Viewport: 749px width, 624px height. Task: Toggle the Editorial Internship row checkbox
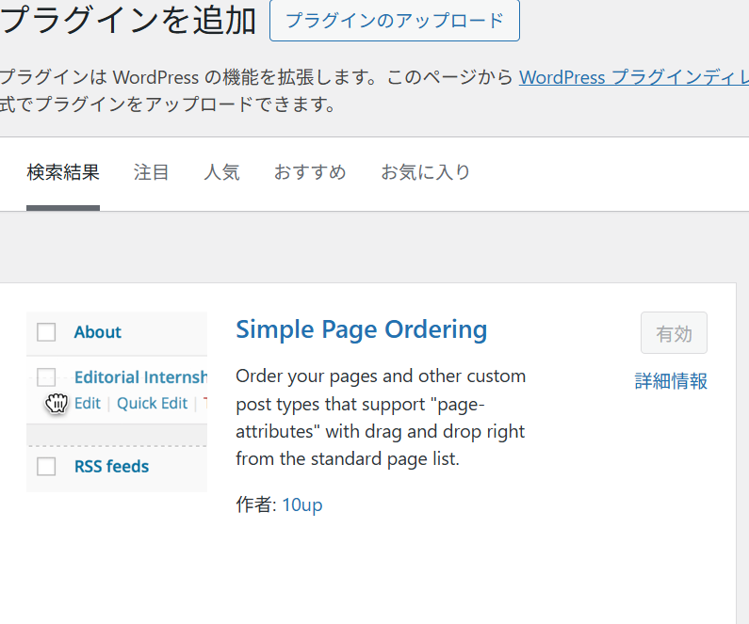(x=46, y=377)
